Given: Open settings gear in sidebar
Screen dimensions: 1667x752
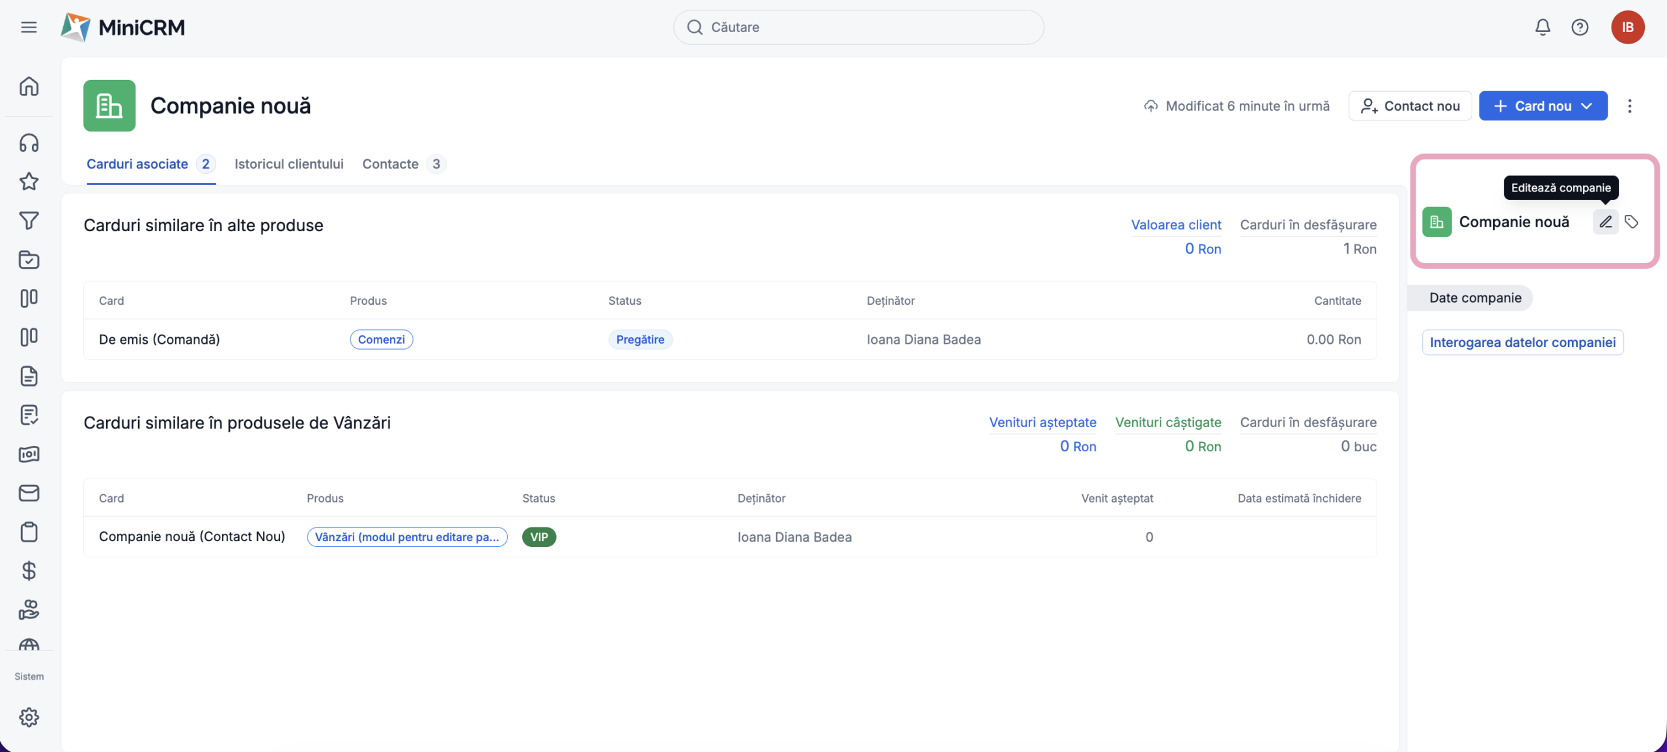Looking at the screenshot, I should click(x=29, y=717).
